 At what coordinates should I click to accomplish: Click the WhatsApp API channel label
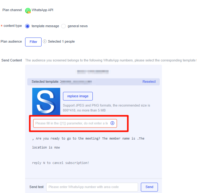pos(42,10)
